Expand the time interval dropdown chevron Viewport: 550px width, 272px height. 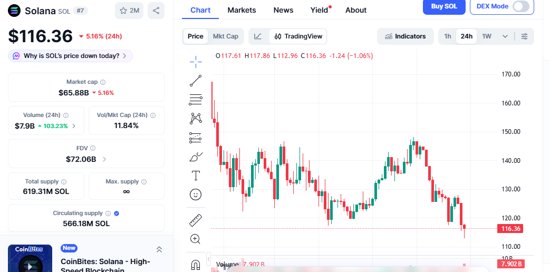tap(505, 36)
